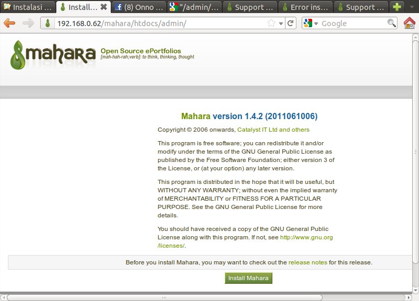Click the vertical scrollbar down arrow

tap(415, 291)
